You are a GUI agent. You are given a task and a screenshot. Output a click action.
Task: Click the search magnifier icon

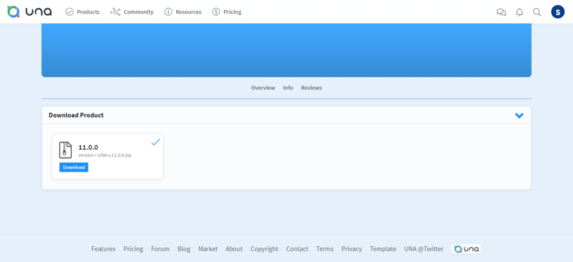pyautogui.click(x=537, y=12)
